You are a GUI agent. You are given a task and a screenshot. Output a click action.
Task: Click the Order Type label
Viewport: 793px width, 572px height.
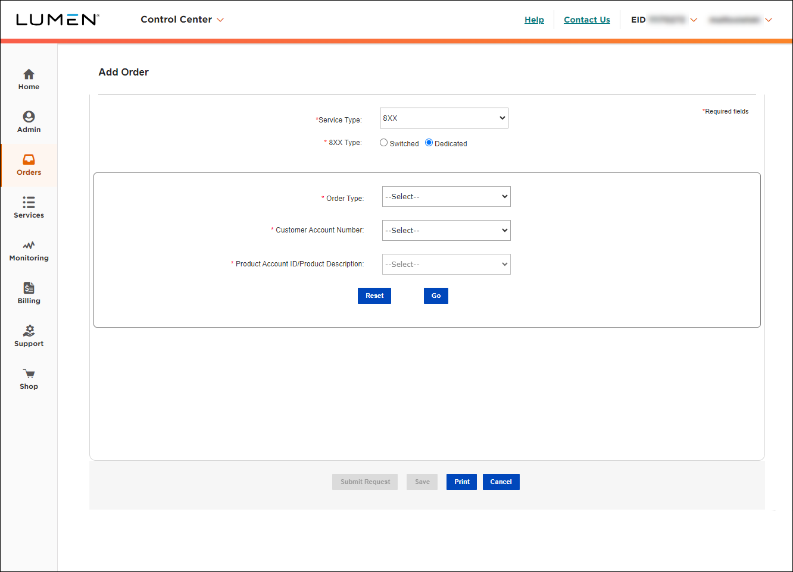click(x=343, y=198)
